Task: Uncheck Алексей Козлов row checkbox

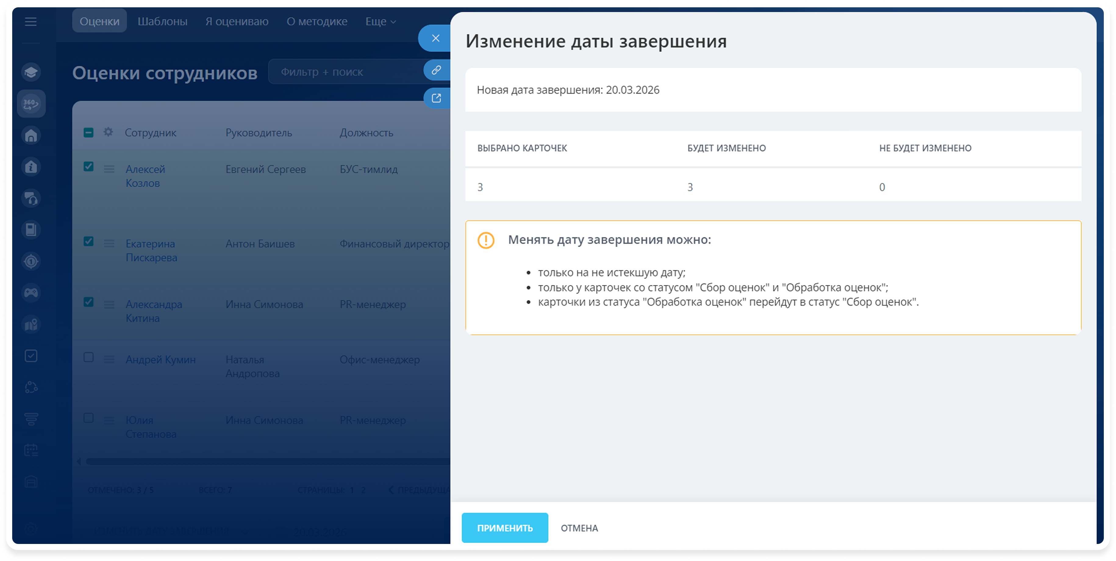Action: [x=88, y=167]
